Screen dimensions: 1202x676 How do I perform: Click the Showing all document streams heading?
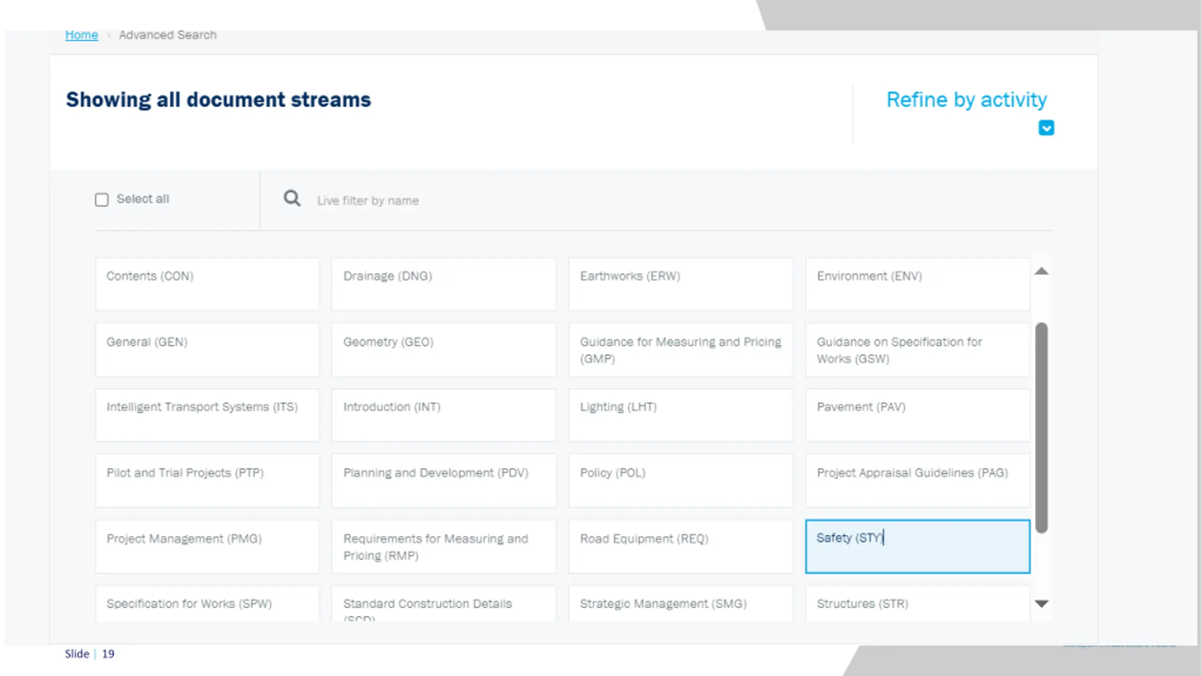tap(218, 100)
